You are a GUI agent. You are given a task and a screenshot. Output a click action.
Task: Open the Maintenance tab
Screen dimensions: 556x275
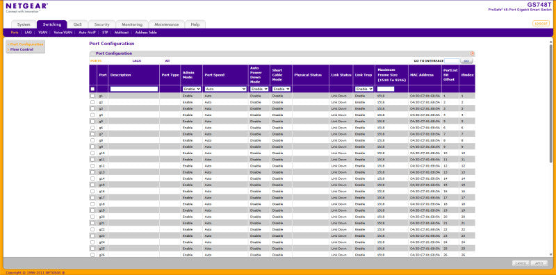pos(166,24)
